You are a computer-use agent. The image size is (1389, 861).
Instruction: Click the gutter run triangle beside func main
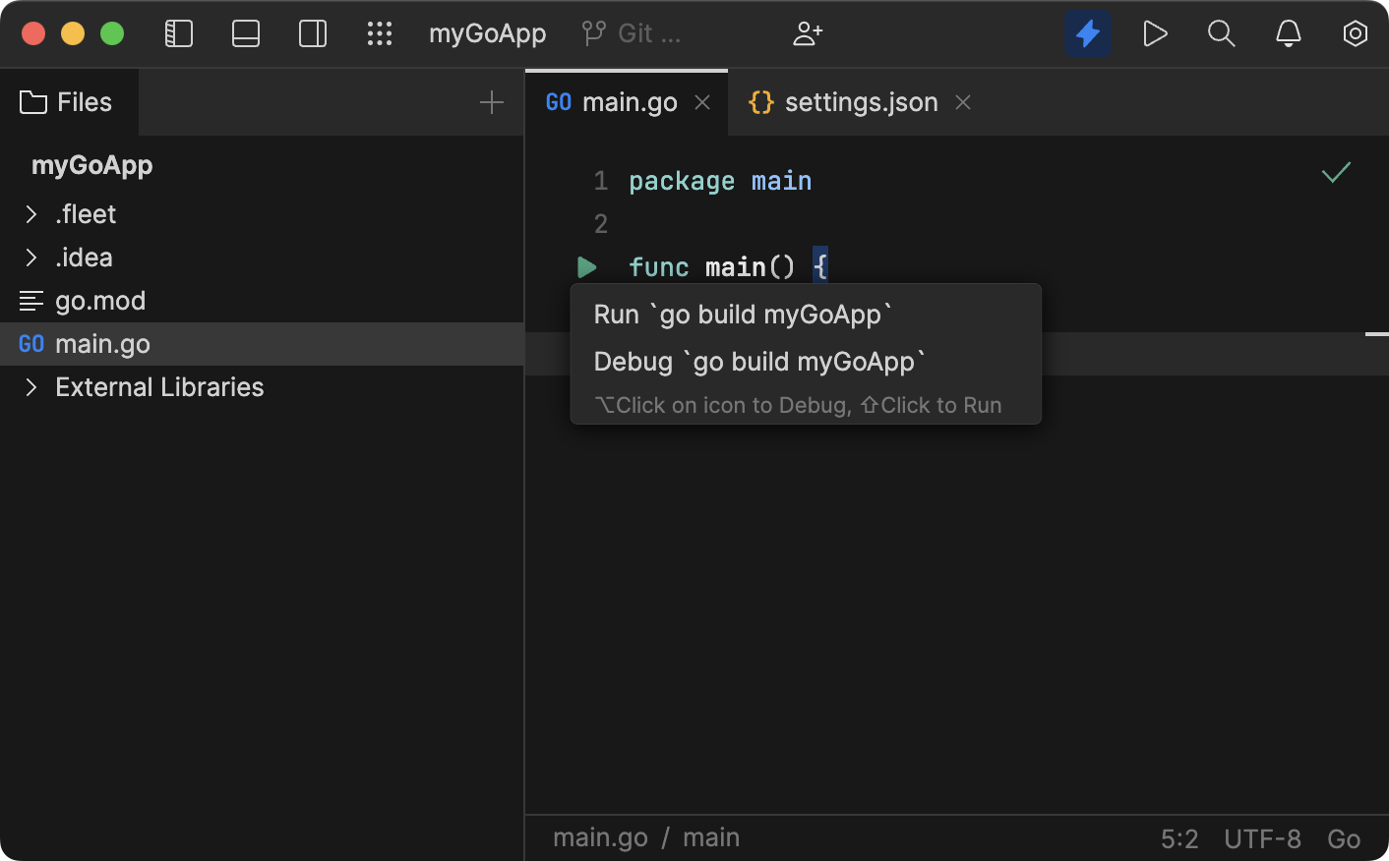click(x=586, y=266)
